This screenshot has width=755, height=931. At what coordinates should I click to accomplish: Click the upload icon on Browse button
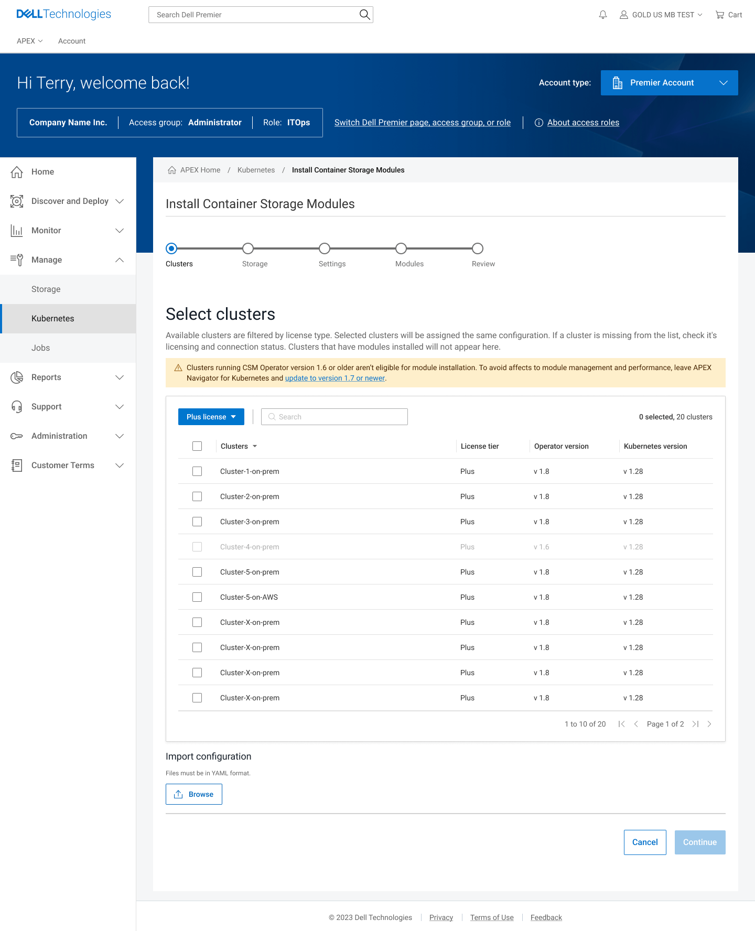coord(178,794)
